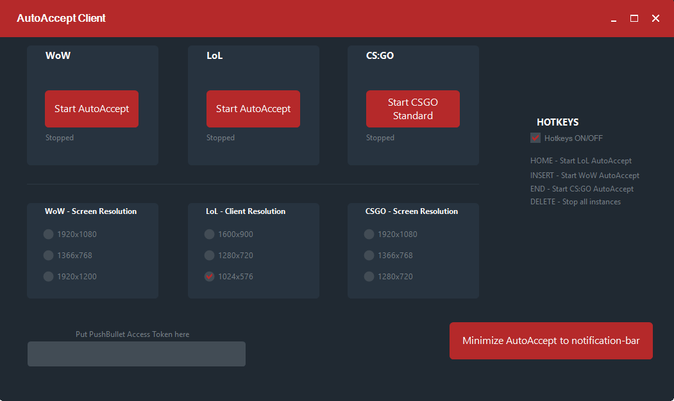The image size is (674, 401).
Task: Start AutoAccept for WoW
Action: point(92,109)
